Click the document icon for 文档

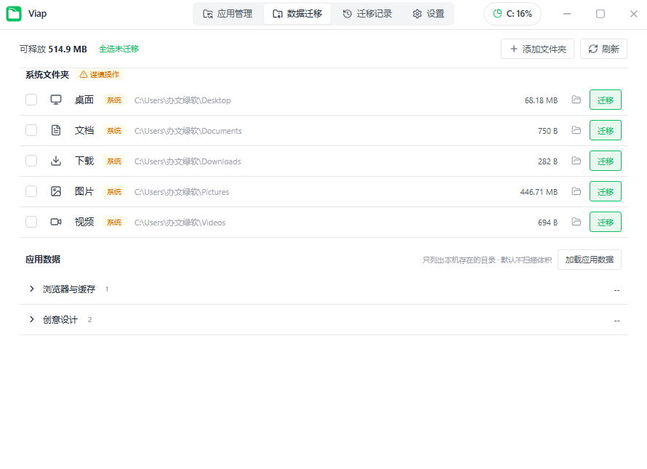tap(56, 130)
